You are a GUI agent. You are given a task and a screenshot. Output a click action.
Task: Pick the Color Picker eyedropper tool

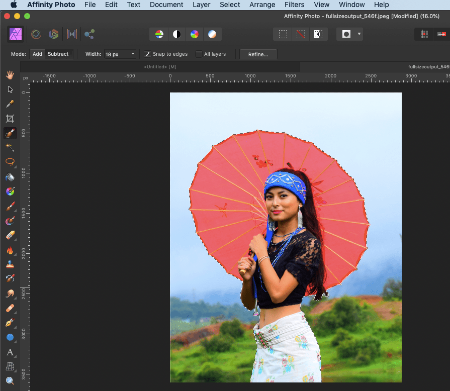pos(10,104)
